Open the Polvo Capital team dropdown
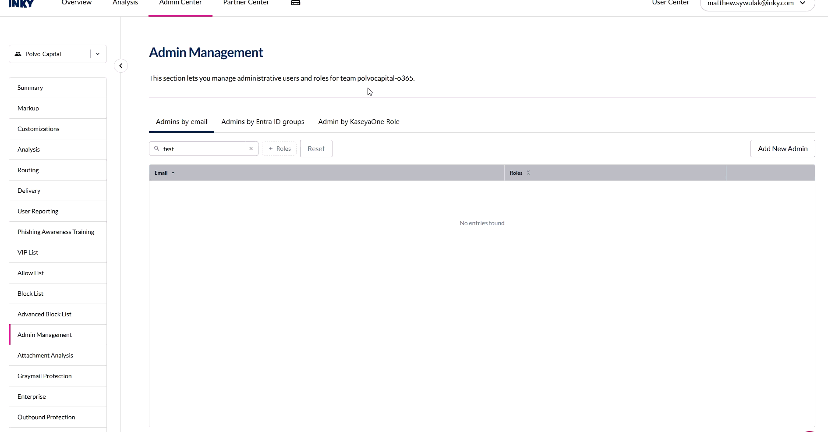828x432 pixels. pyautogui.click(x=98, y=54)
